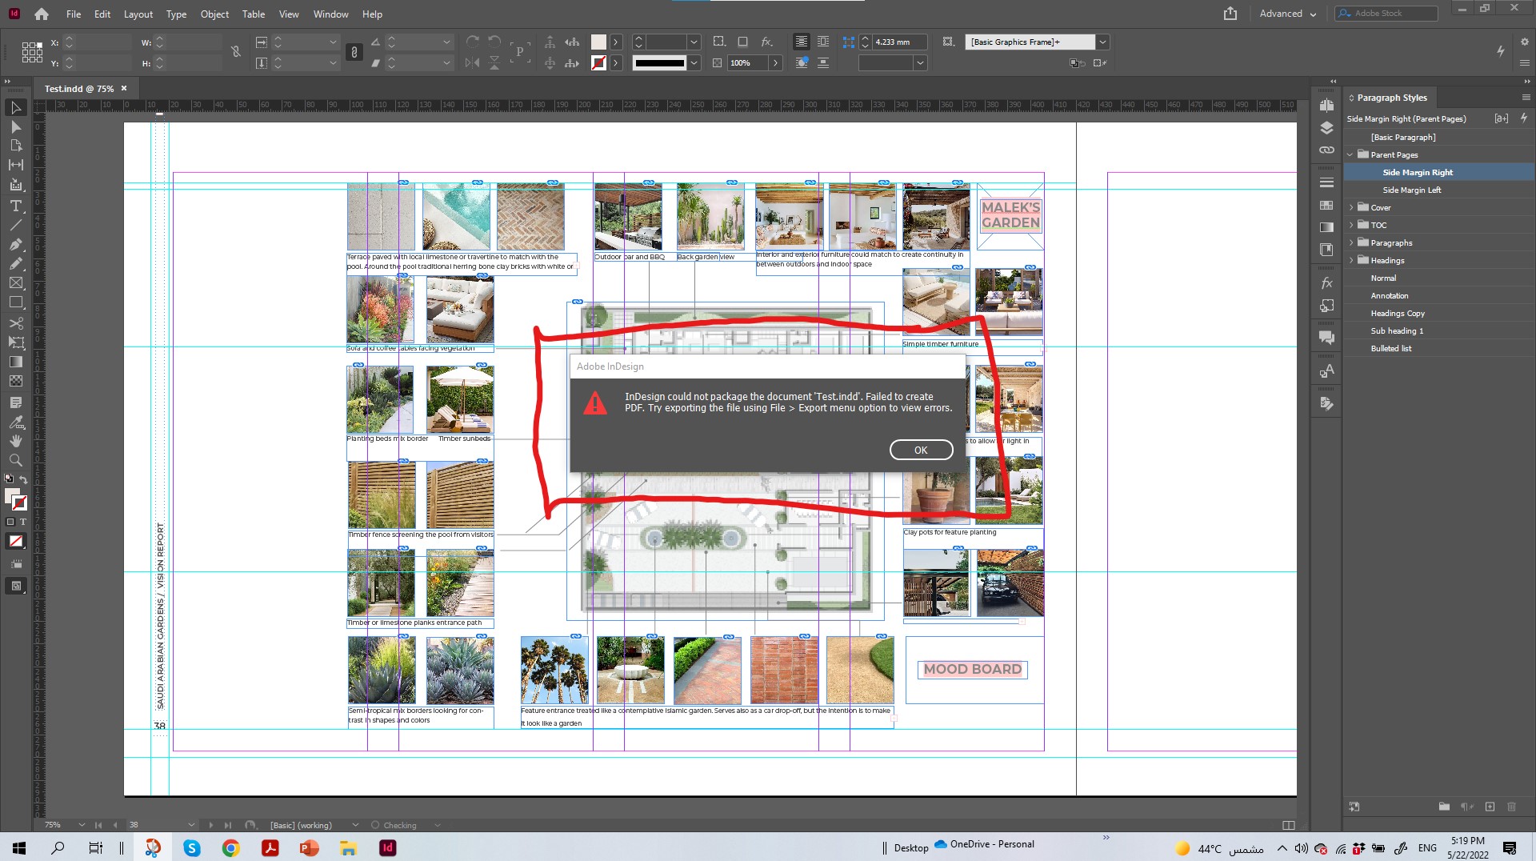Select the Scissors tool
The width and height of the screenshot is (1536, 861).
coord(16,323)
